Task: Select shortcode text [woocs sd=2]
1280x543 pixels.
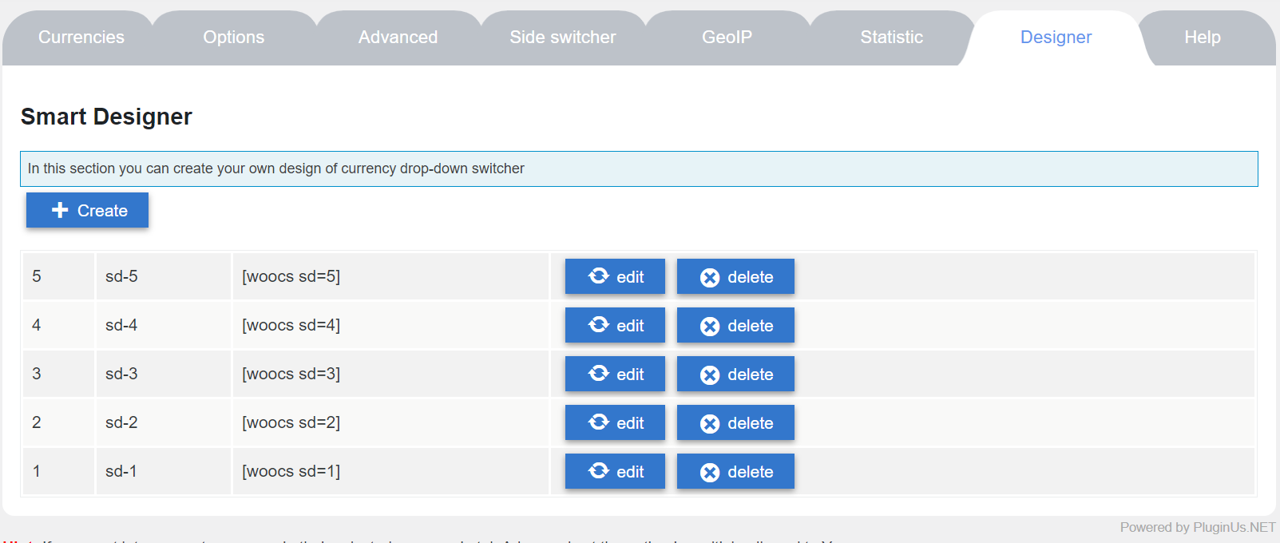Action: 291,422
